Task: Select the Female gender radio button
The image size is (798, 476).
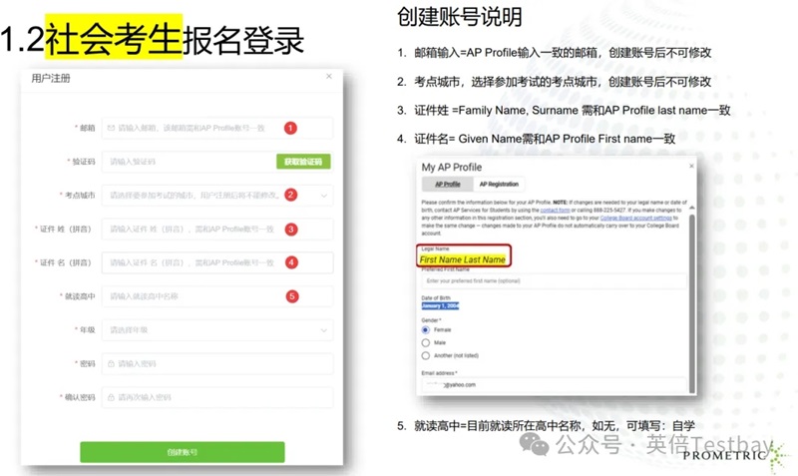Action: tap(427, 328)
